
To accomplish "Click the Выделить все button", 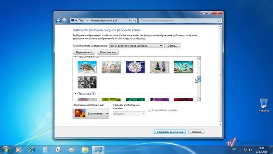I will (x=84, y=52).
